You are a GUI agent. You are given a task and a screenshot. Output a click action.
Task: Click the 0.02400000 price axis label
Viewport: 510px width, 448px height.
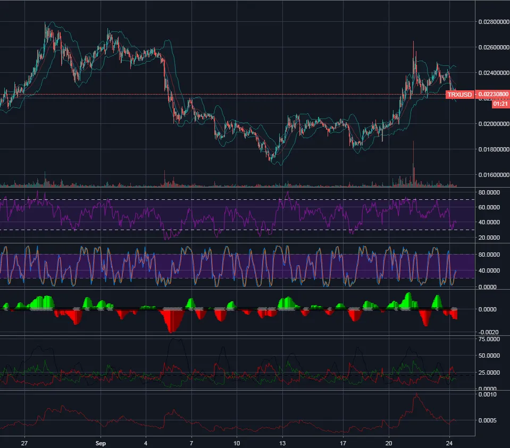pyautogui.click(x=494, y=73)
